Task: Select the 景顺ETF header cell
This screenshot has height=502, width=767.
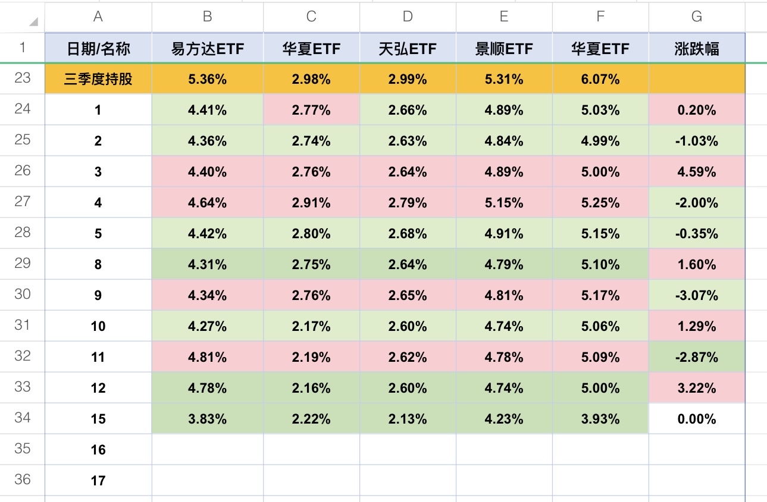Action: (x=504, y=48)
